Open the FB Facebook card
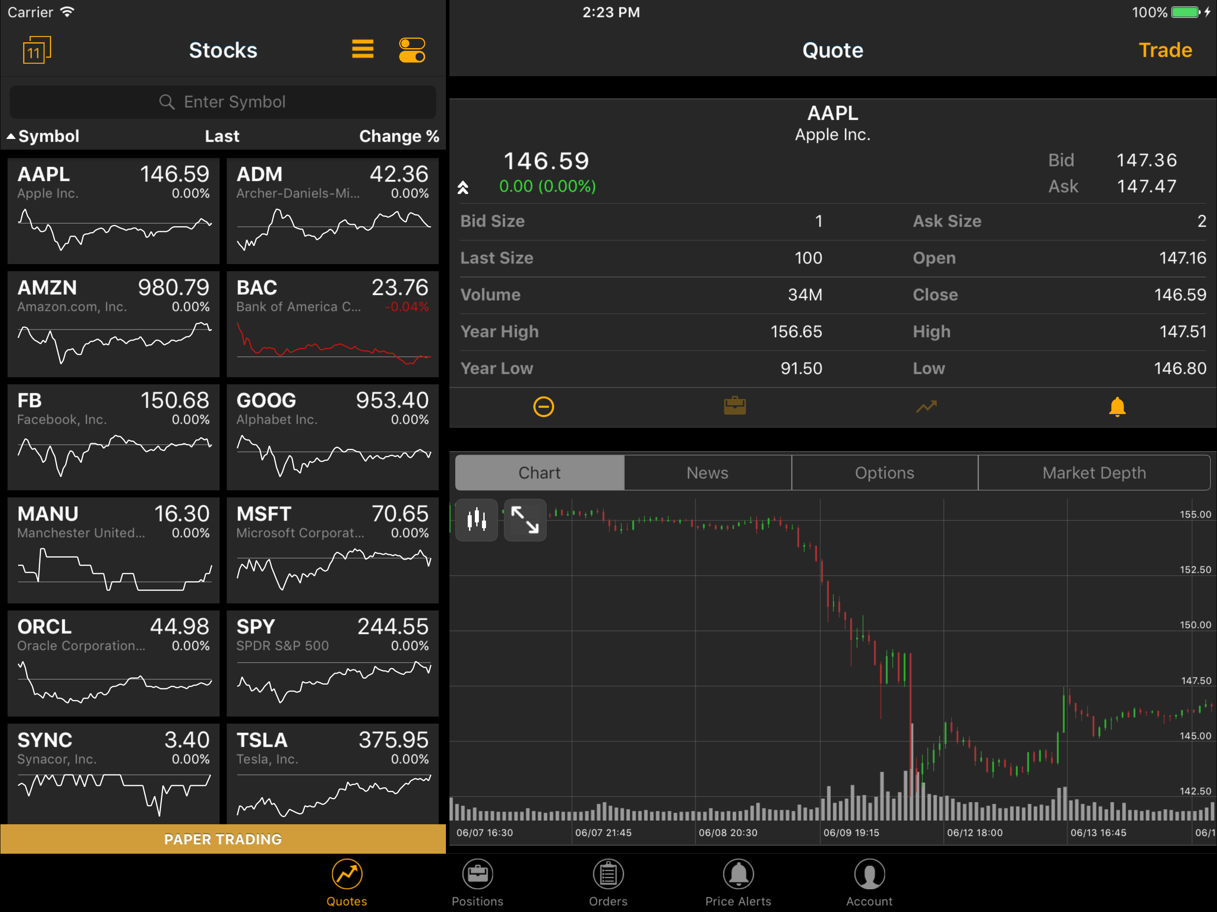The height and width of the screenshot is (912, 1217). point(113,437)
